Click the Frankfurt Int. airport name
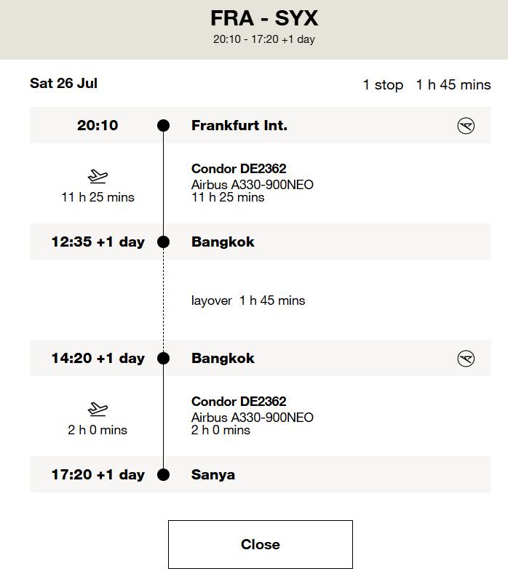Image resolution: width=508 pixels, height=574 pixels. pyautogui.click(x=239, y=126)
